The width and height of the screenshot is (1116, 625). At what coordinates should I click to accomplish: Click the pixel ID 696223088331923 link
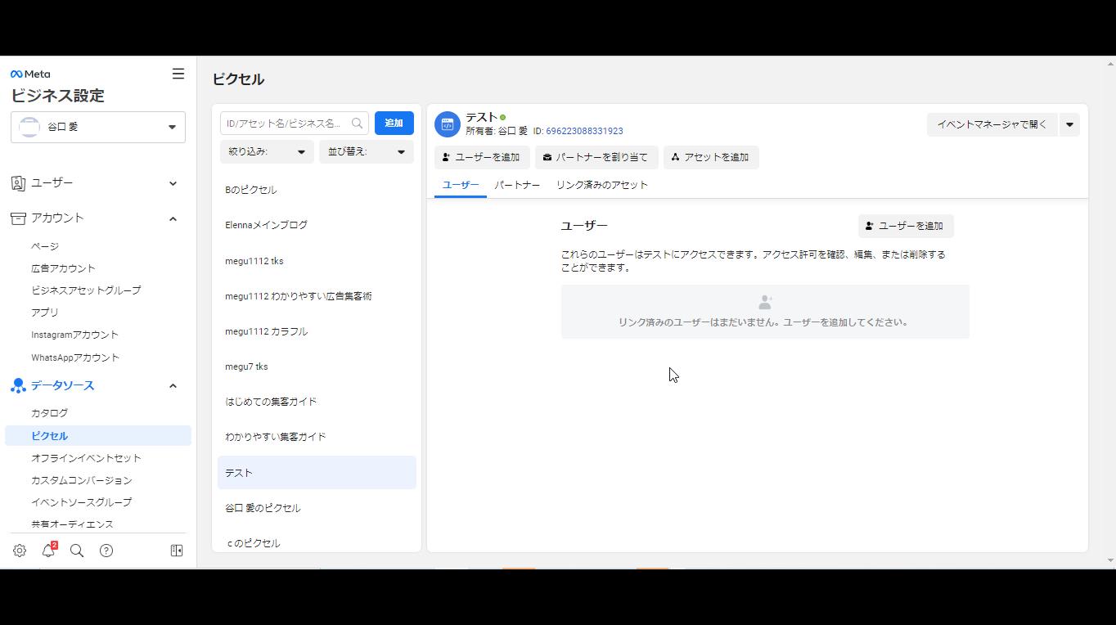(584, 131)
